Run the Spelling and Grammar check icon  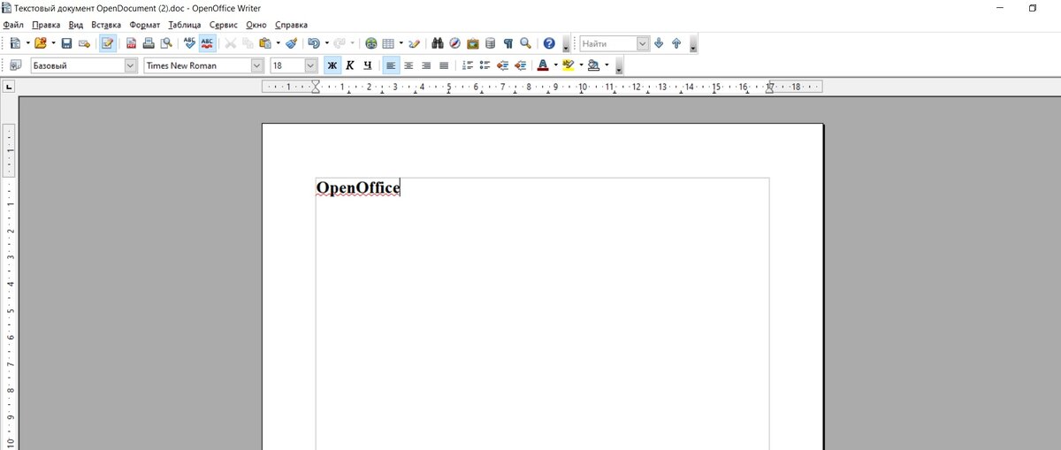190,42
